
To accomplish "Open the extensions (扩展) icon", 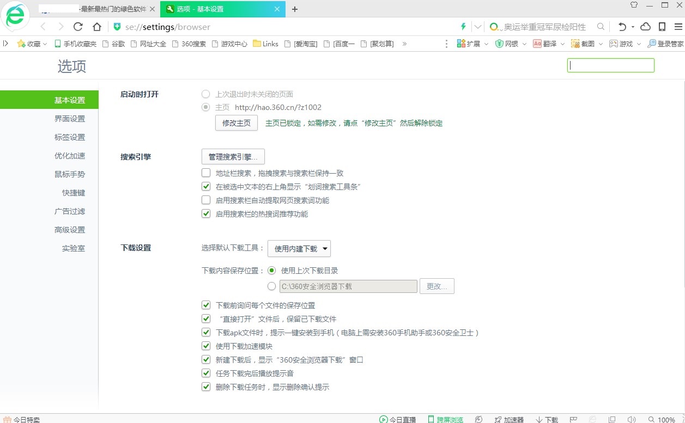I will 469,44.
